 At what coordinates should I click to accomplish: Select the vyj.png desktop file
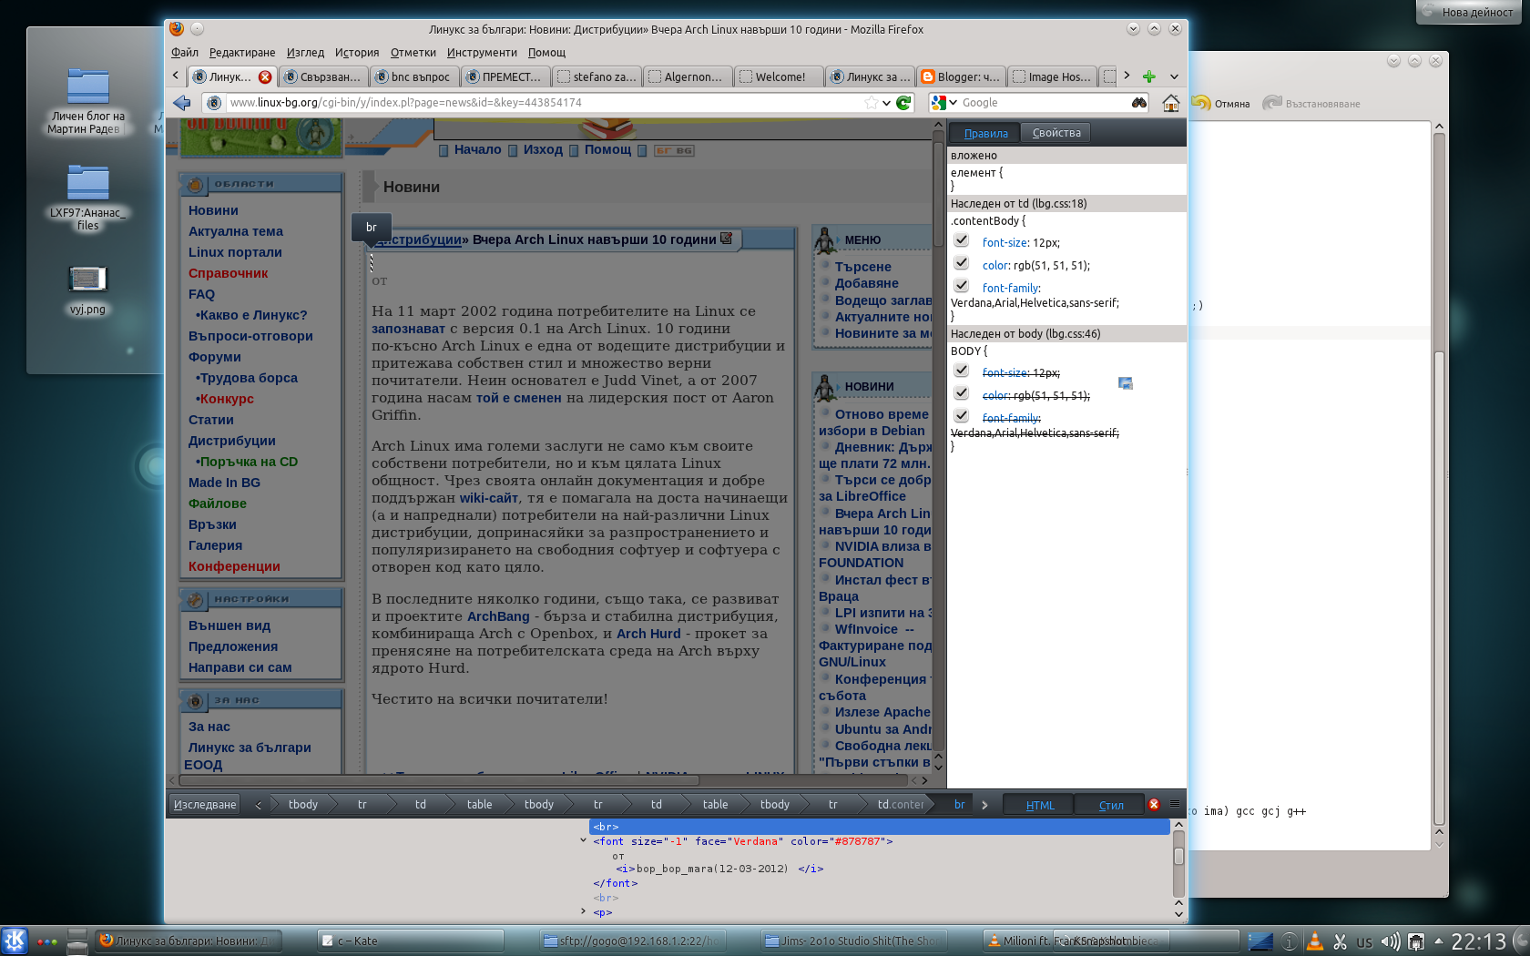(x=87, y=290)
